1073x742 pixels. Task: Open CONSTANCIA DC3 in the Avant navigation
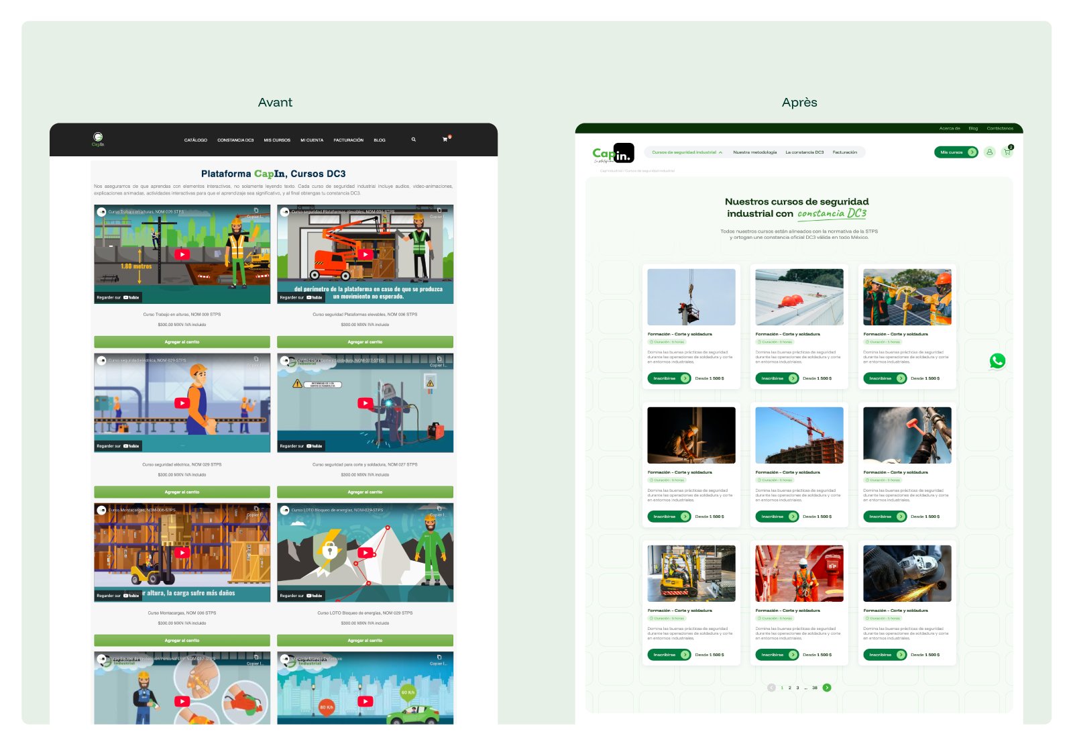pyautogui.click(x=235, y=140)
